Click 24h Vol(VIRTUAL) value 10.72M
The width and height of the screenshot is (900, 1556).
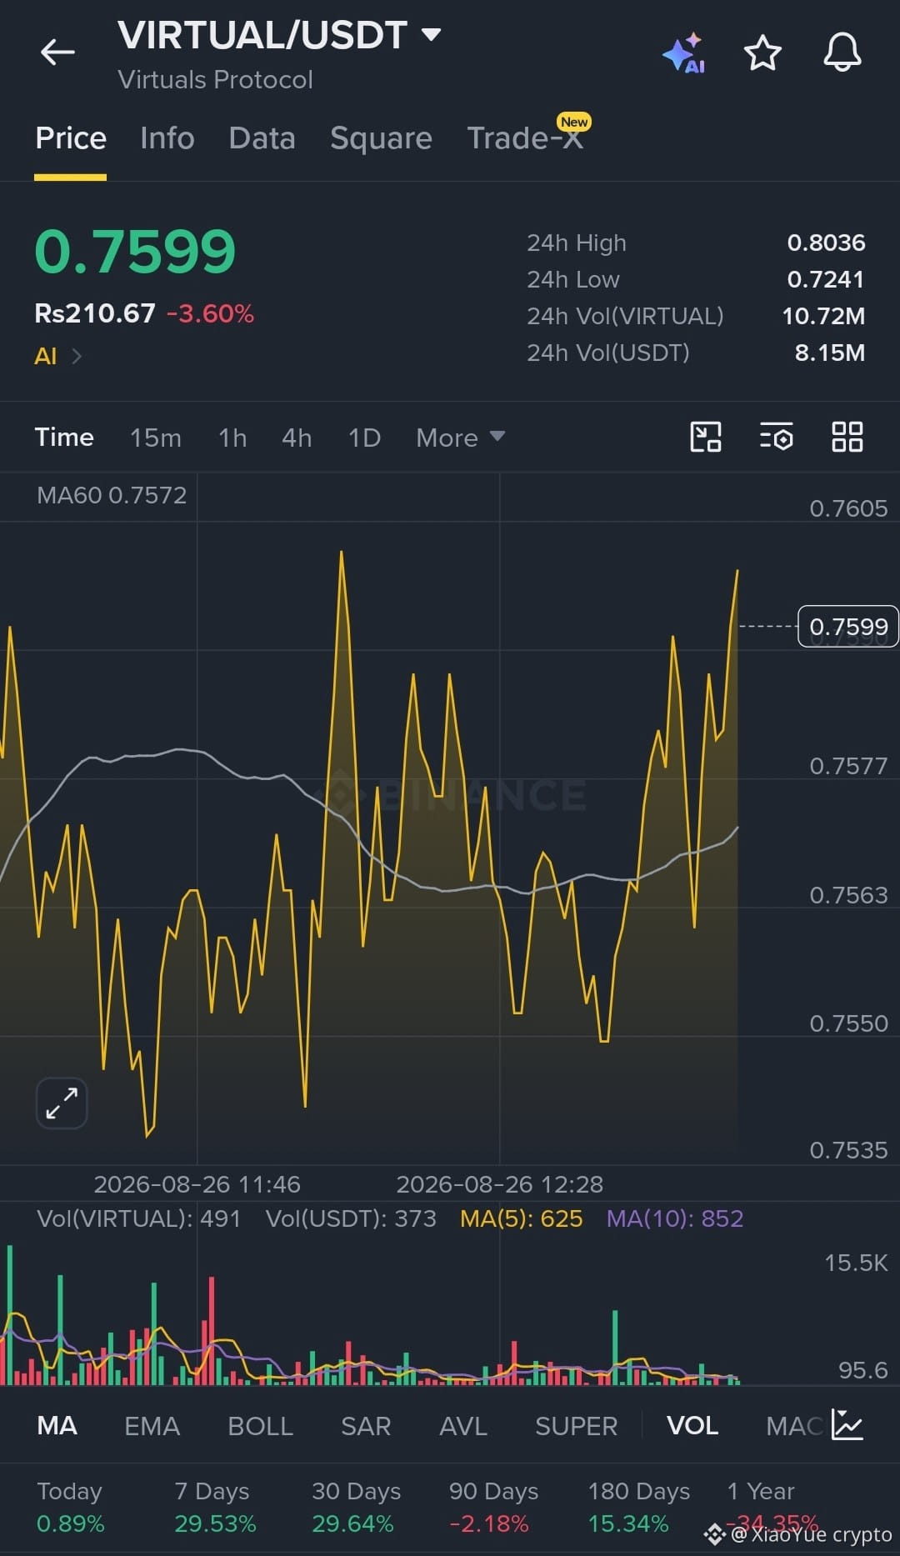pos(823,316)
